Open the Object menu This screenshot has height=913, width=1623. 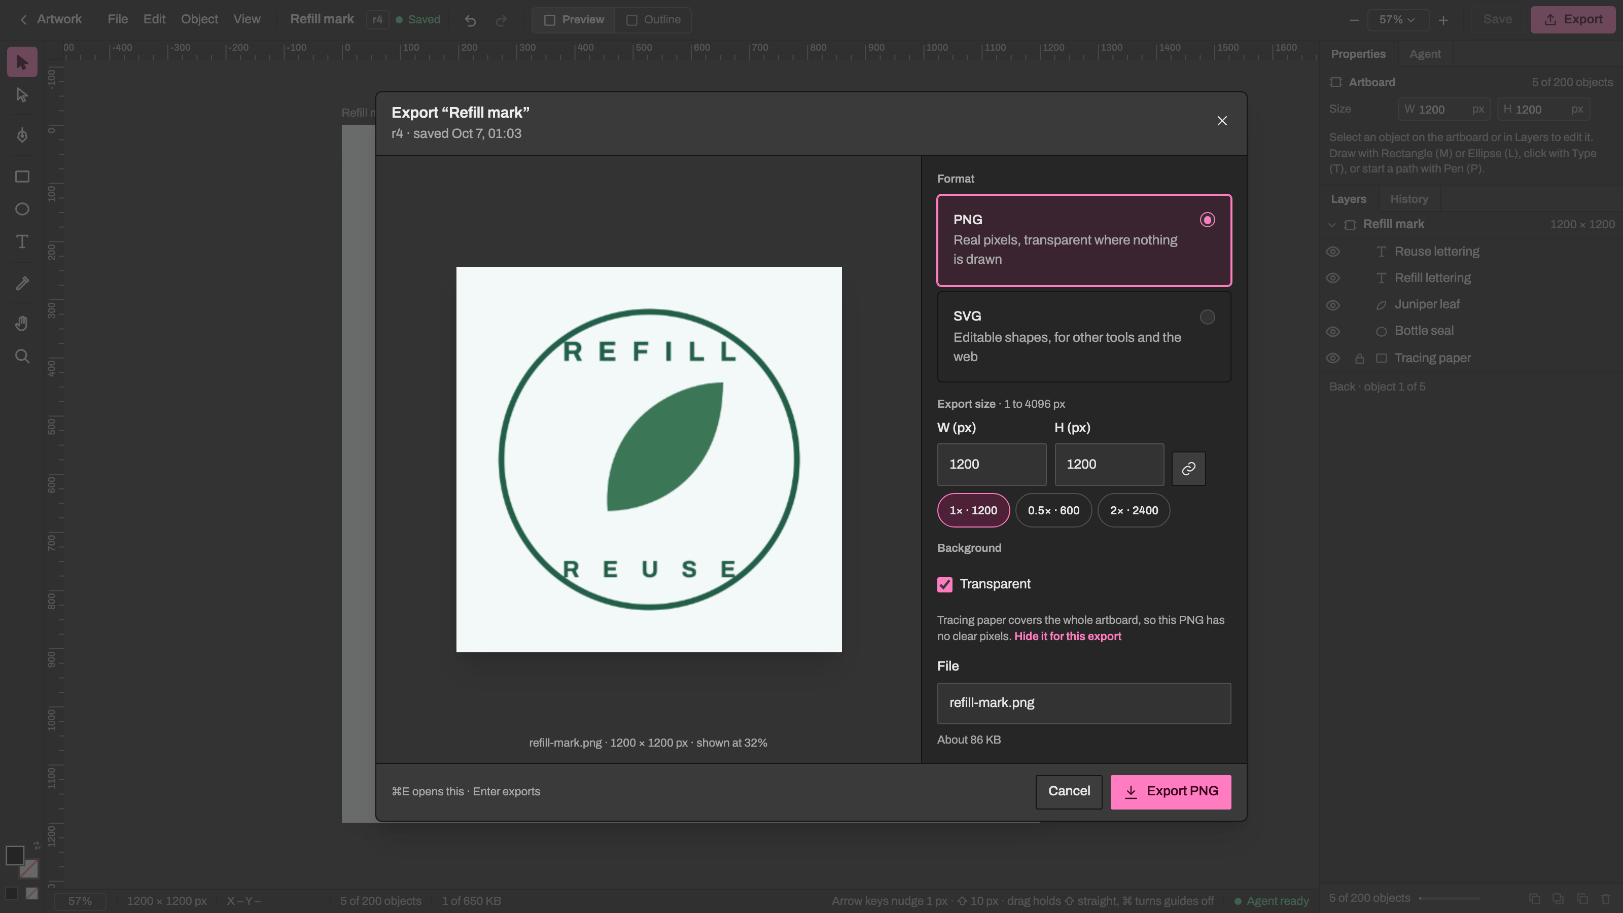199,20
